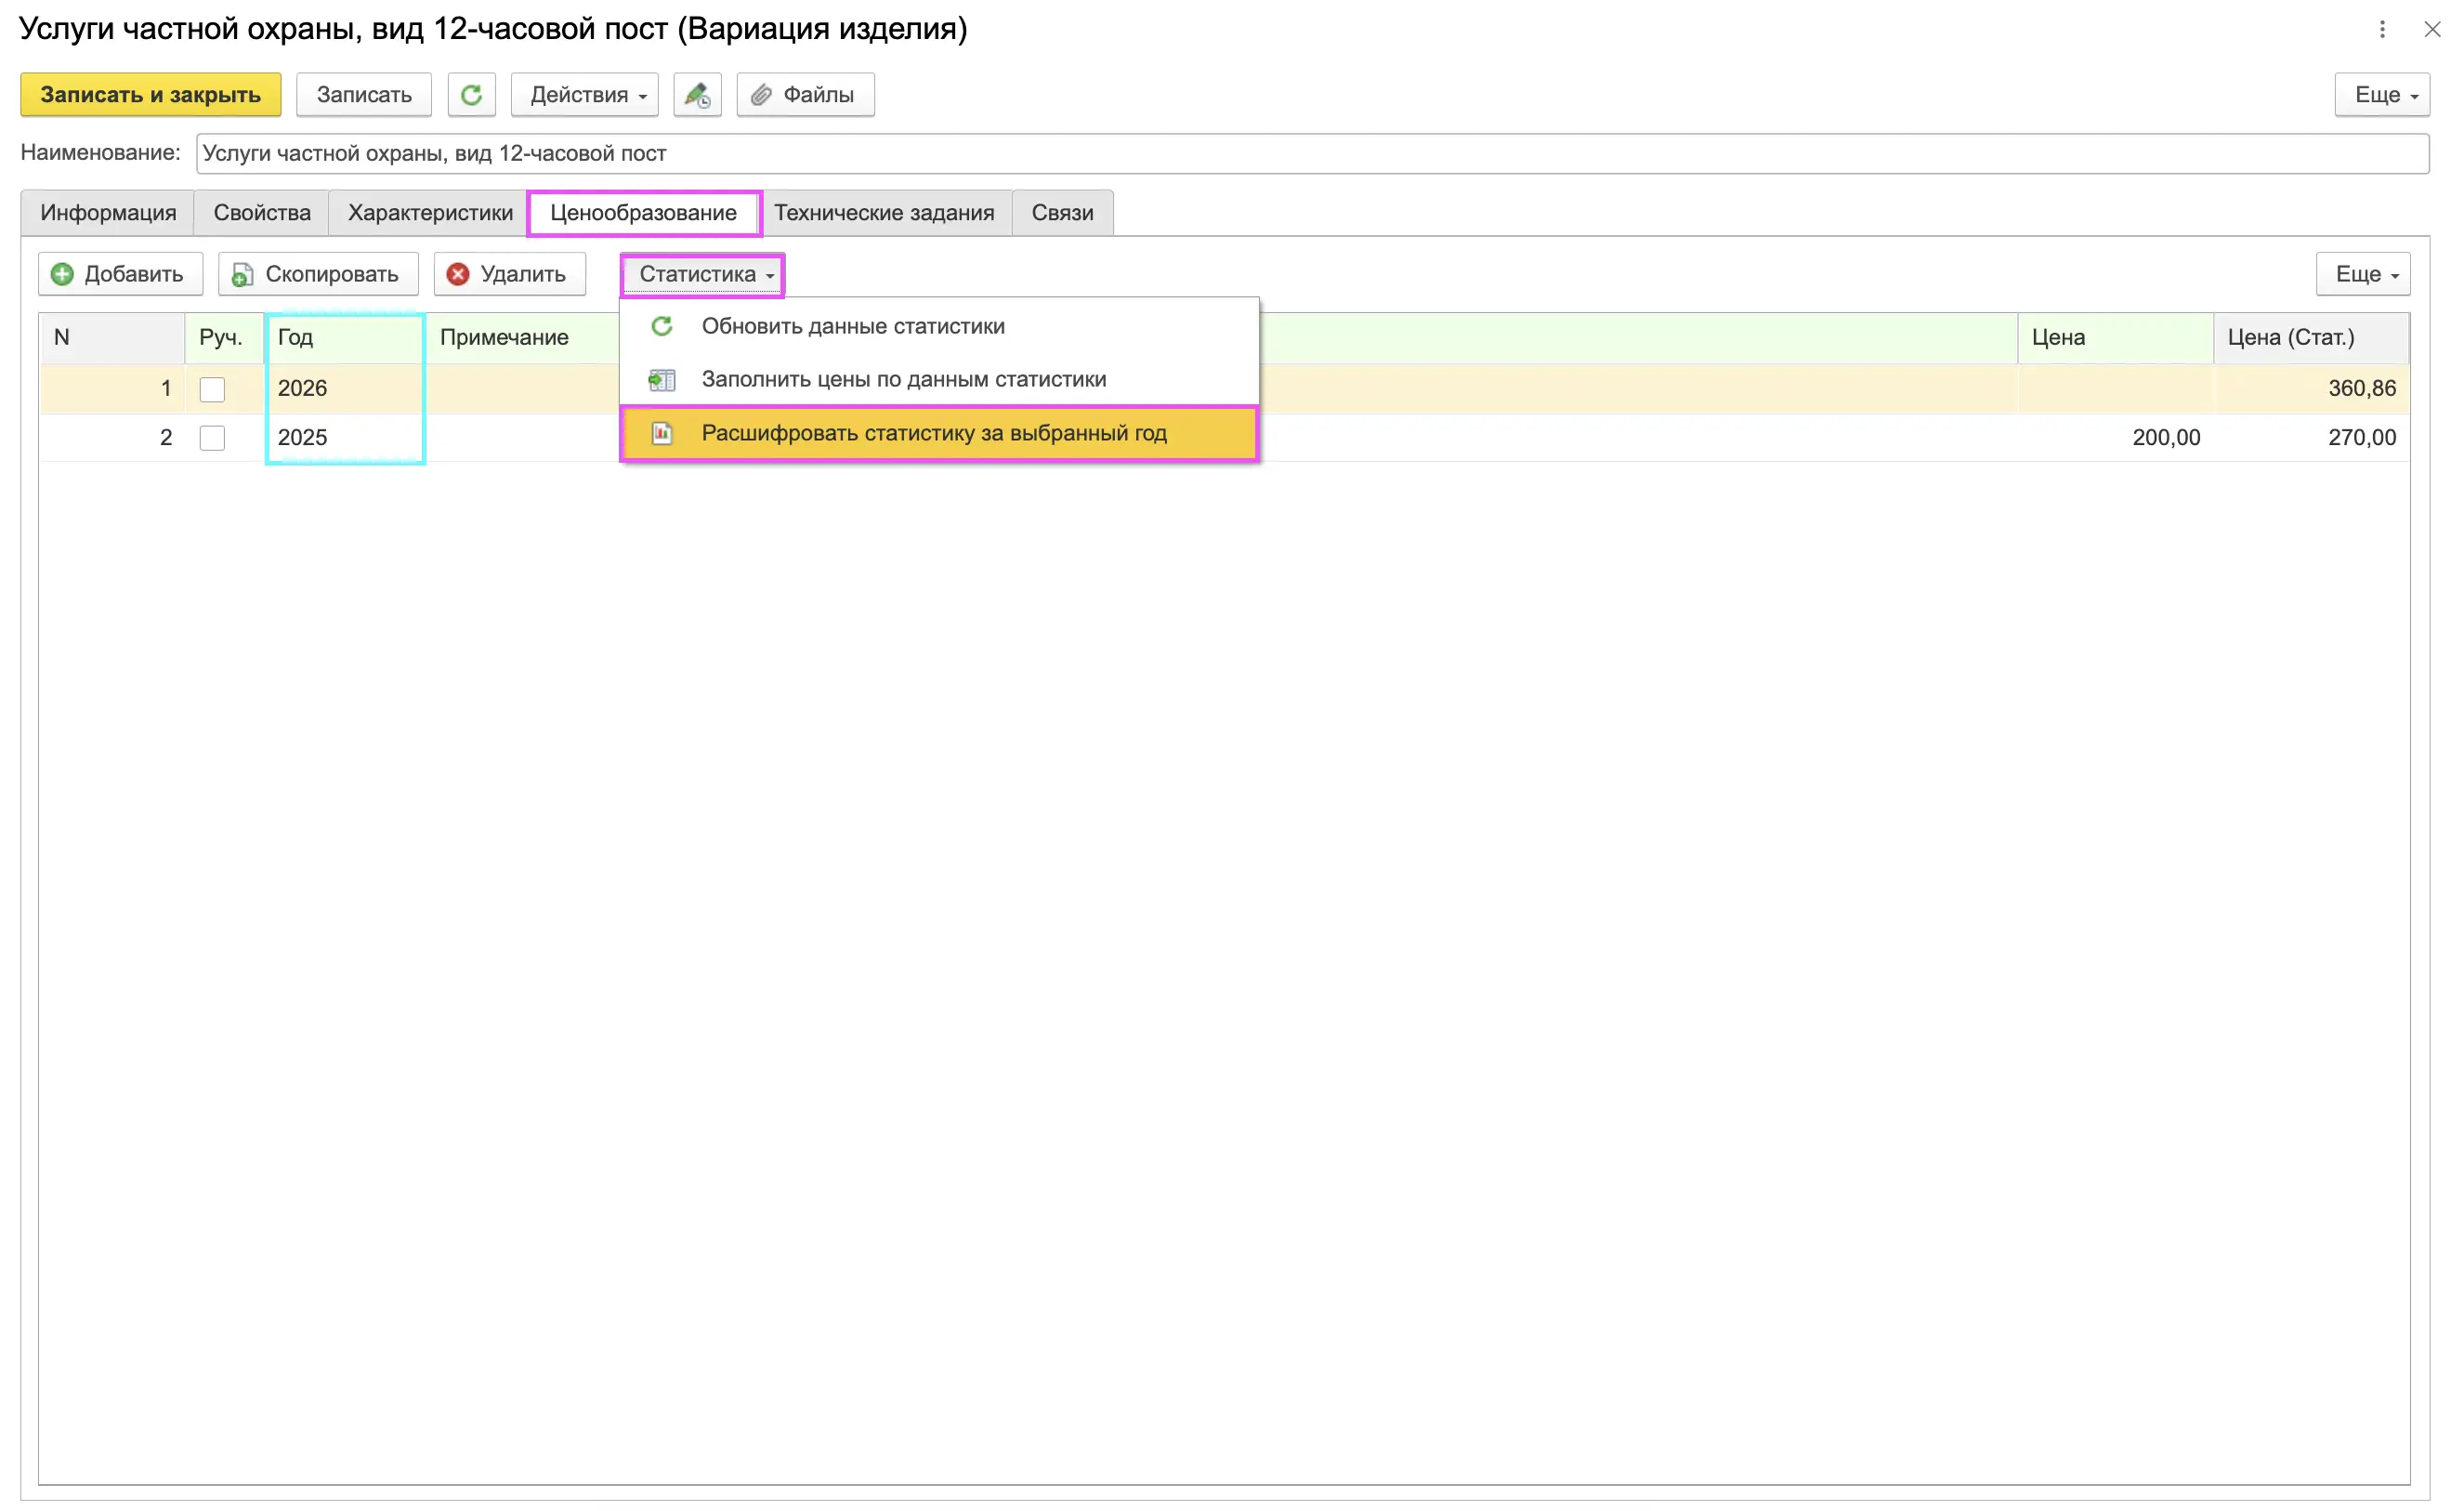This screenshot has height=1511, width=2464.
Task: Collapse the Статистика dropdown button
Action: [702, 274]
